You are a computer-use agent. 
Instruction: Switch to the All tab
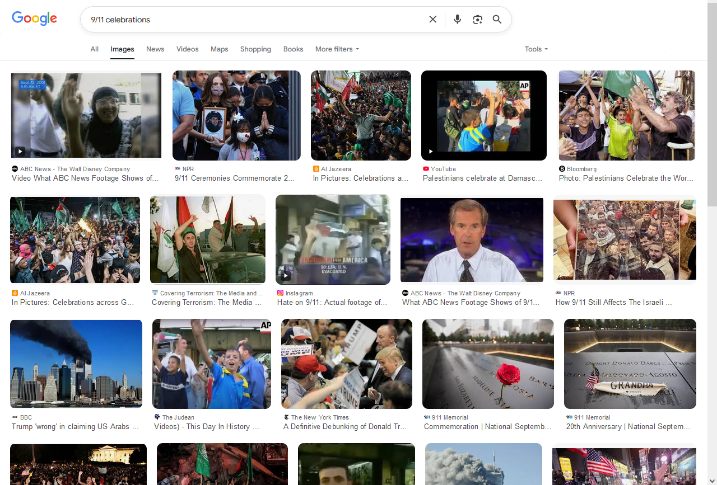coord(95,49)
